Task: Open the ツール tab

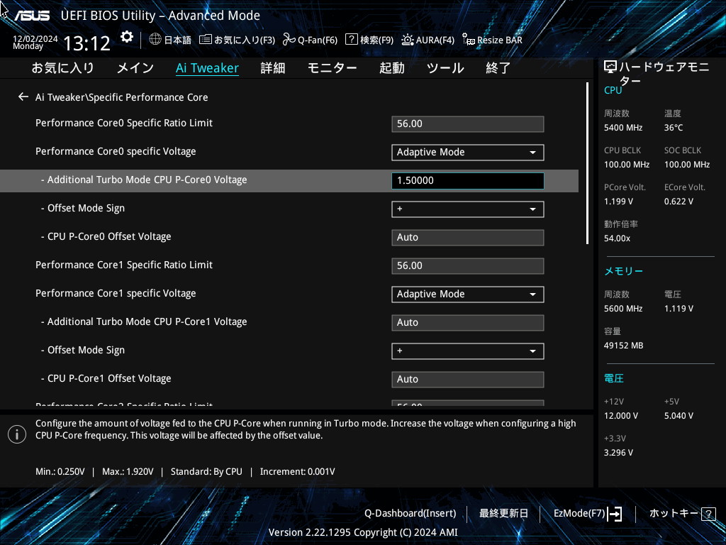Action: (x=445, y=68)
